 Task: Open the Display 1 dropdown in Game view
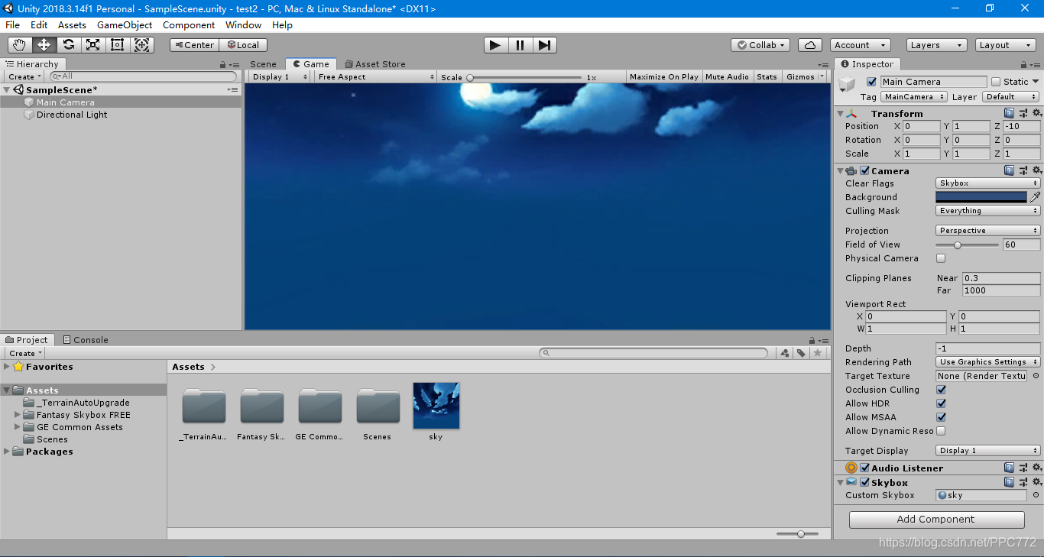point(280,76)
